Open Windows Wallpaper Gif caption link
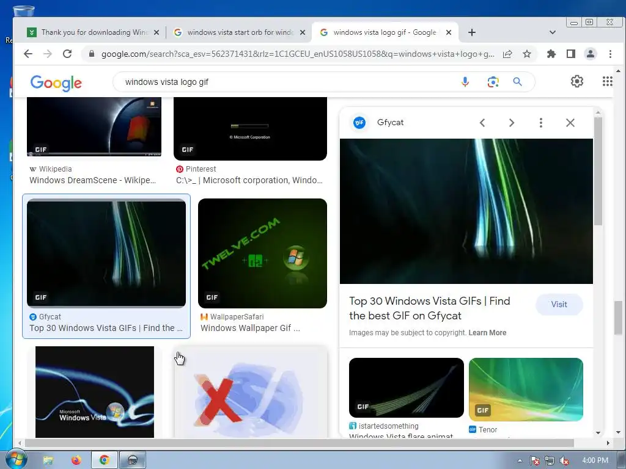The image size is (626, 469). tap(250, 328)
